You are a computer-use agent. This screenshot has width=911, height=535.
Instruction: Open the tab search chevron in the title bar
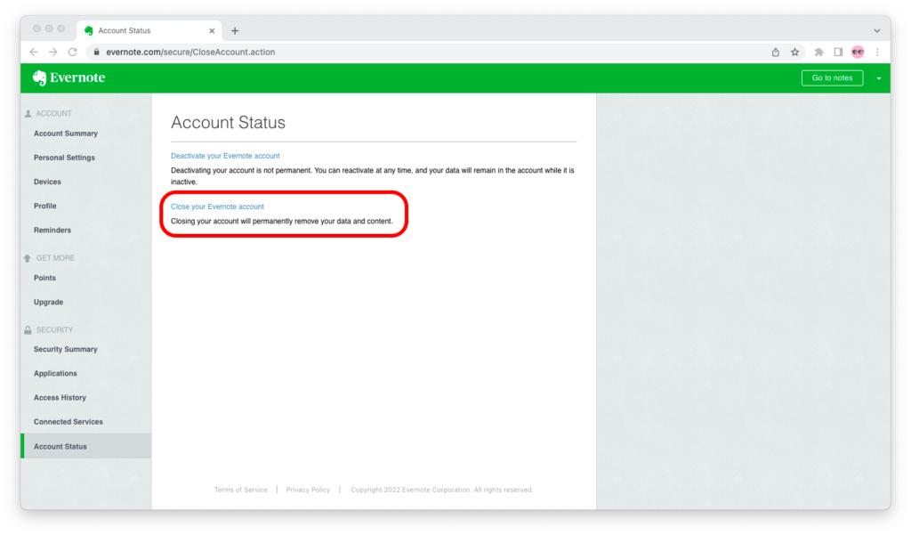point(876,31)
